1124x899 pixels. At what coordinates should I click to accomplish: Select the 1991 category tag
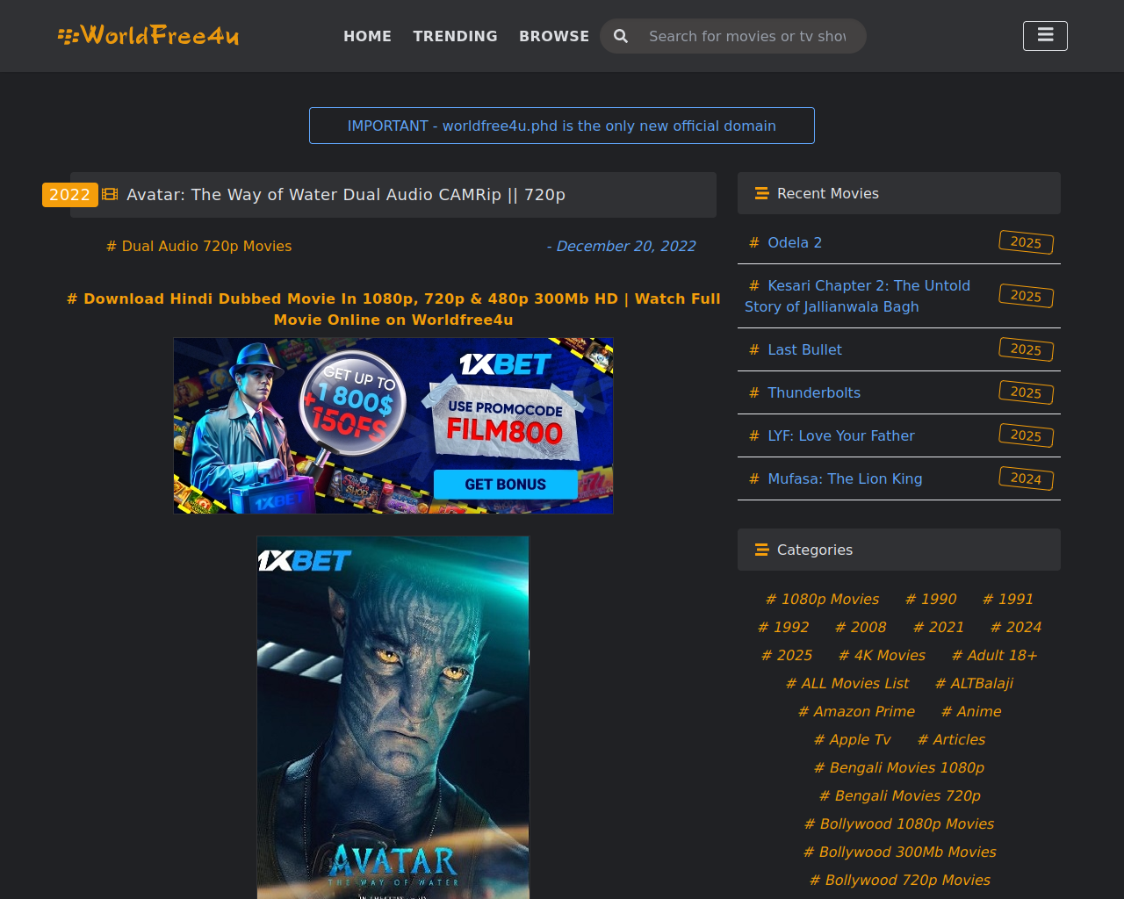[1008, 599]
